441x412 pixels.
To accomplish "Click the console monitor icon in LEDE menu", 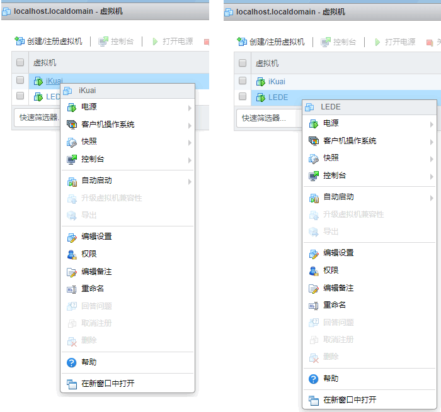I will (313, 175).
